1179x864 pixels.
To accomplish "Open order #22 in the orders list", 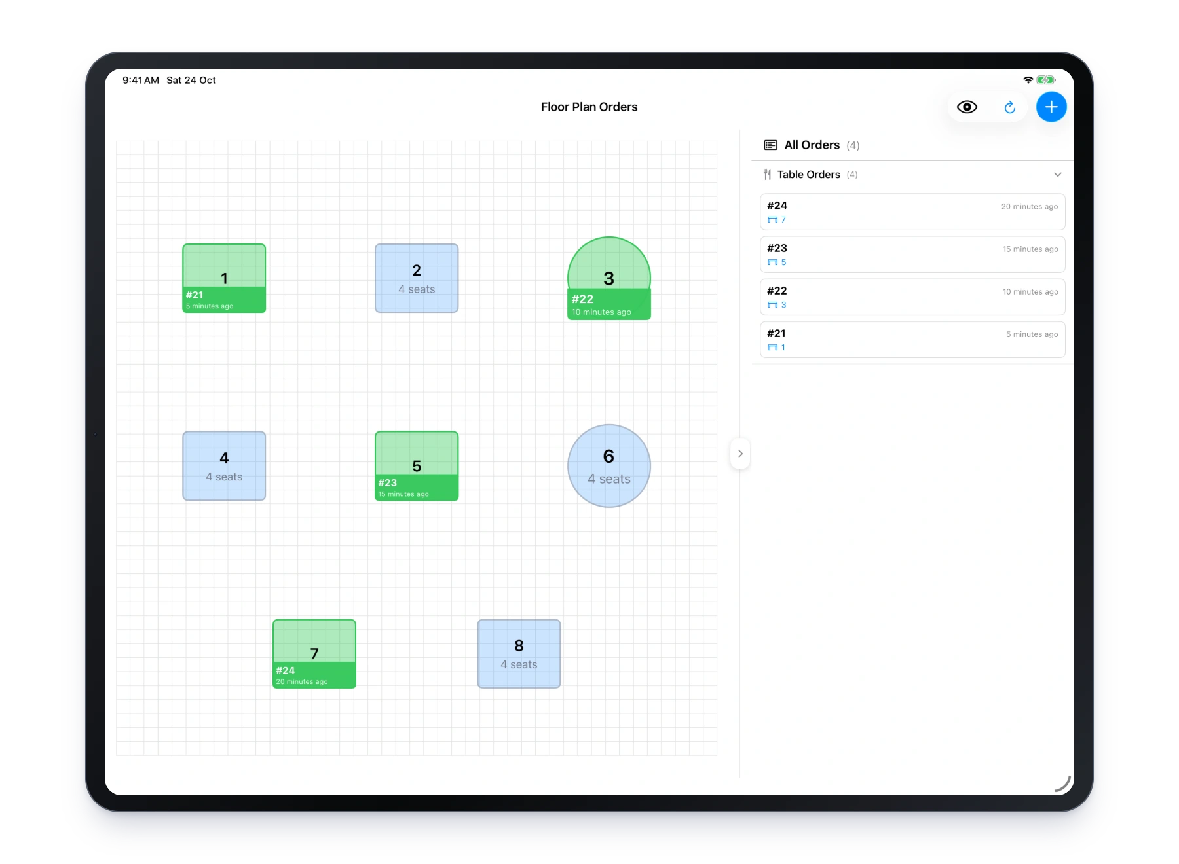I will pos(912,297).
